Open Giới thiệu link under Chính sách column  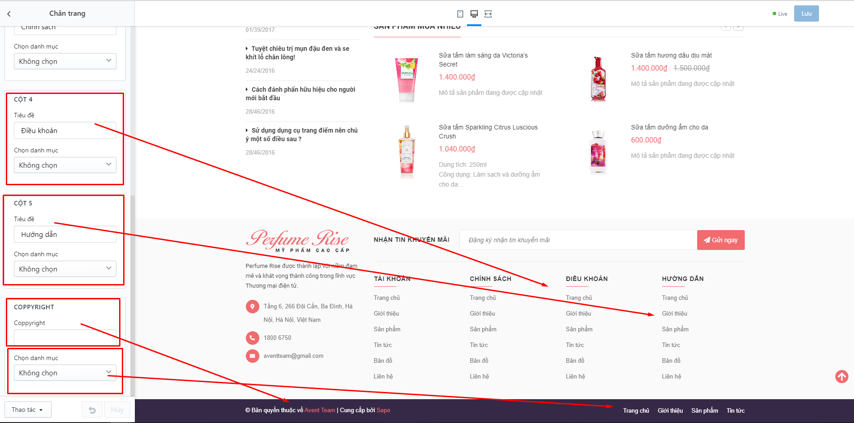coord(483,314)
